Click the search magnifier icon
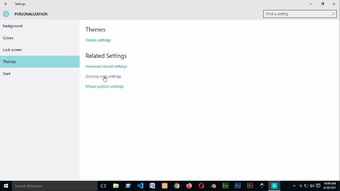This screenshot has height=191, width=340. (x=333, y=14)
